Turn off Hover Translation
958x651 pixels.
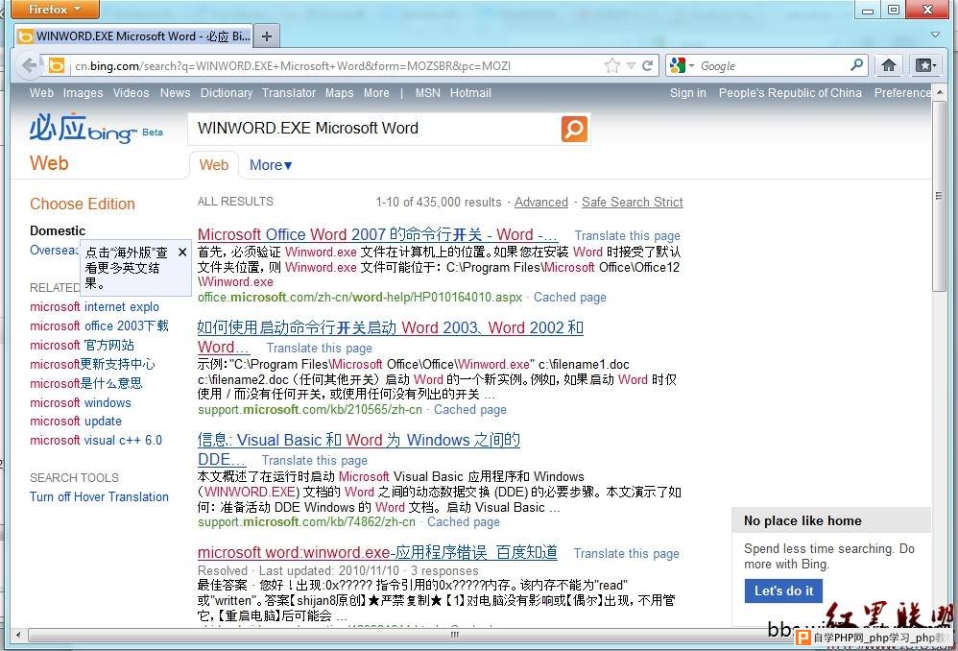pos(99,496)
